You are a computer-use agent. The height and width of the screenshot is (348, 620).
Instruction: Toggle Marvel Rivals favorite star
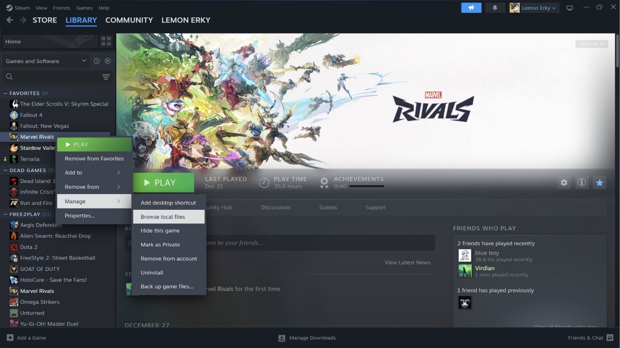599,182
